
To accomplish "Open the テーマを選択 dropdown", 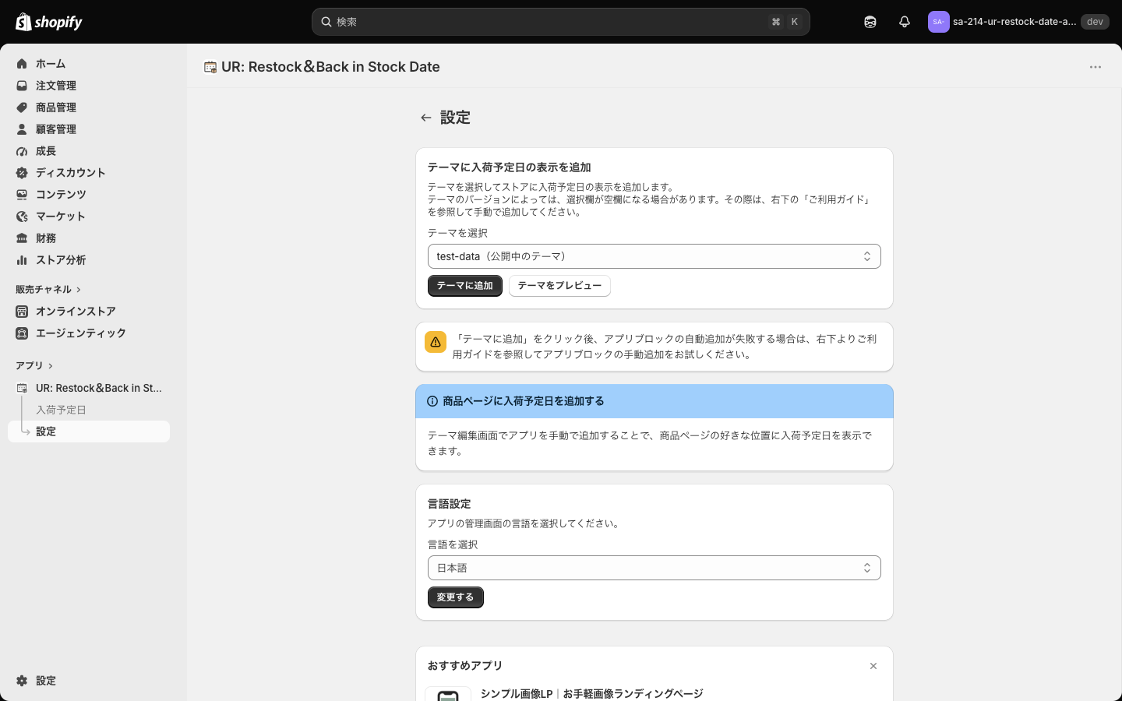I will pyautogui.click(x=654, y=256).
